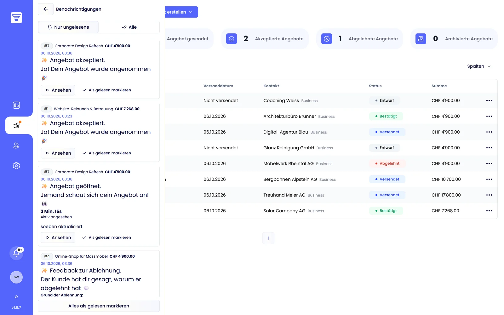
Task: Click Ansehen on Website-Relaunch notification
Action: click(58, 153)
